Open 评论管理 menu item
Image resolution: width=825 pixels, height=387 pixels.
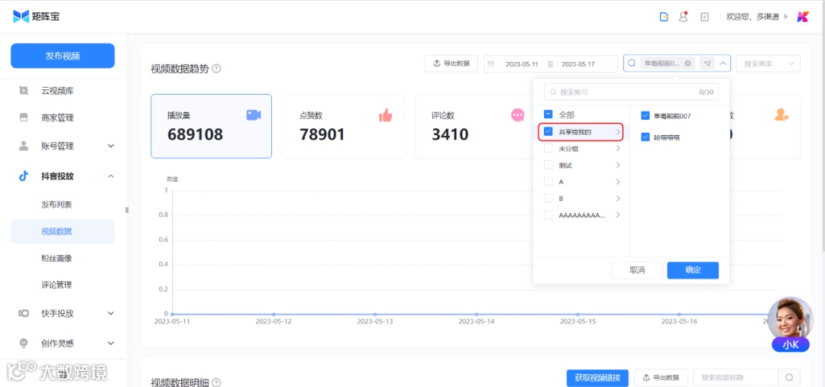(x=57, y=285)
